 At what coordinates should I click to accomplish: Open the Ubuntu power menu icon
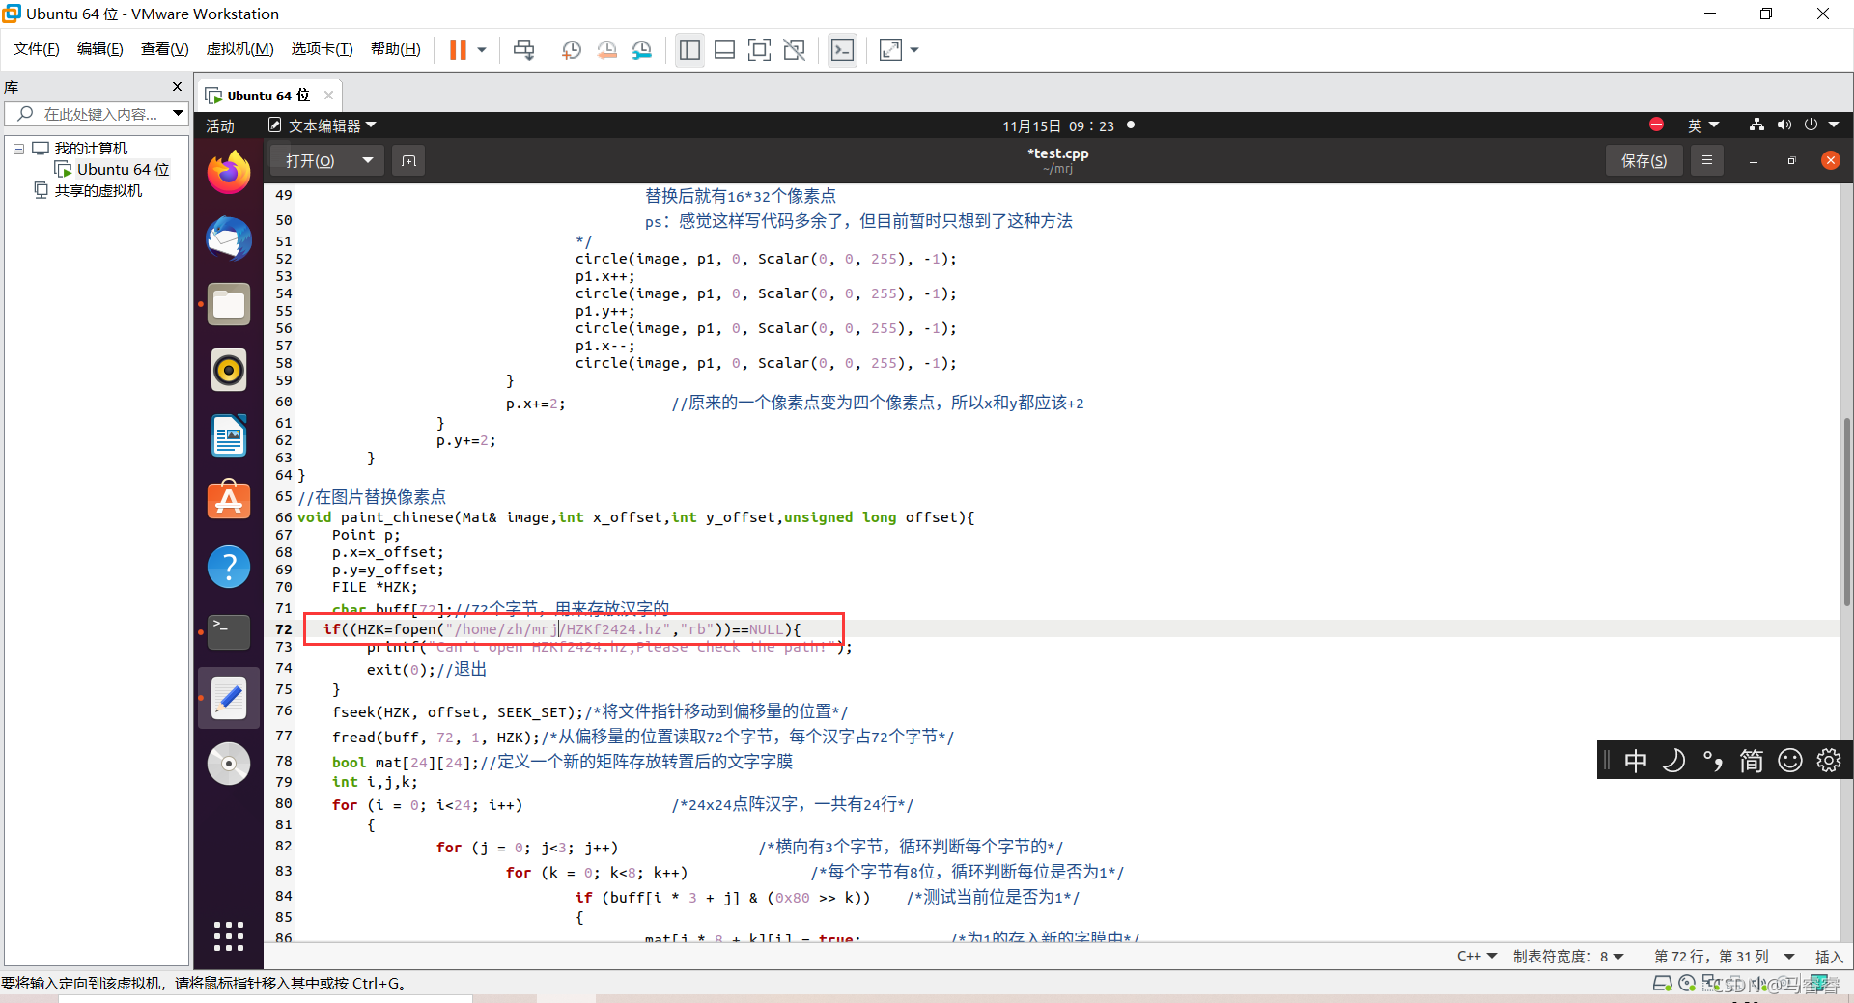1811,125
